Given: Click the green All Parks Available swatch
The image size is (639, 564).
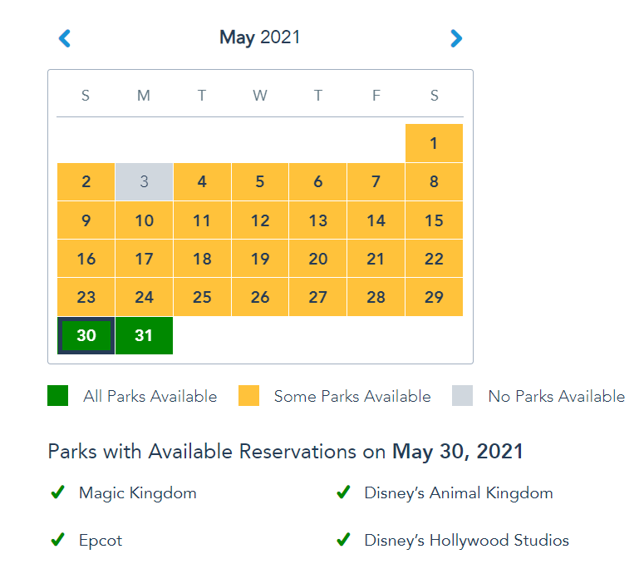Looking at the screenshot, I should point(58,396).
